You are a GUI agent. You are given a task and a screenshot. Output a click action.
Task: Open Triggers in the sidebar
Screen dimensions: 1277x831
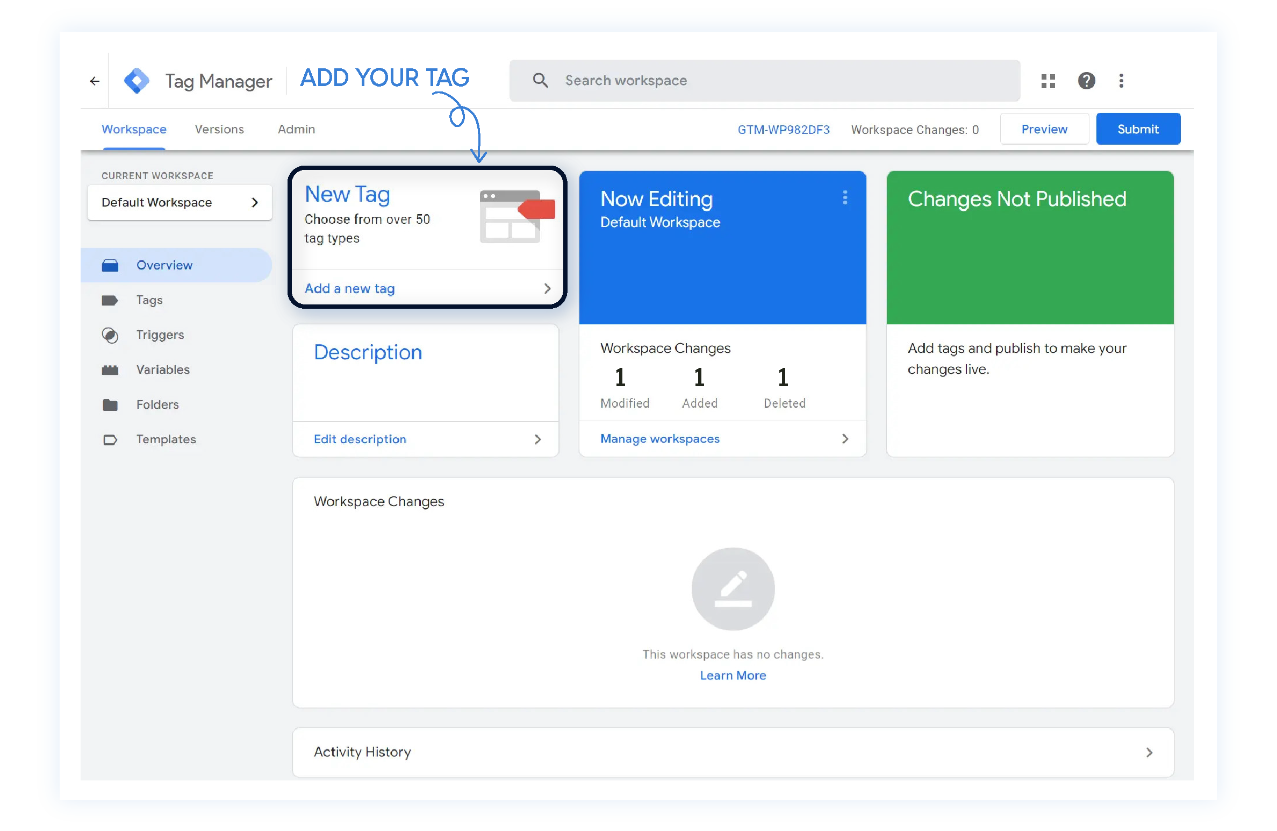160,335
